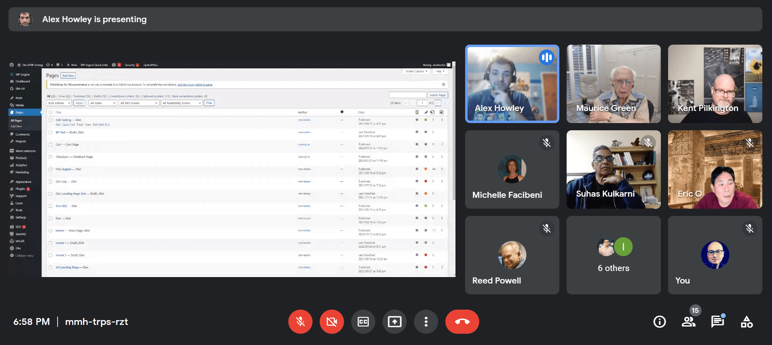This screenshot has width=772, height=345.
Task: Click the Filter button
Action: point(209,103)
